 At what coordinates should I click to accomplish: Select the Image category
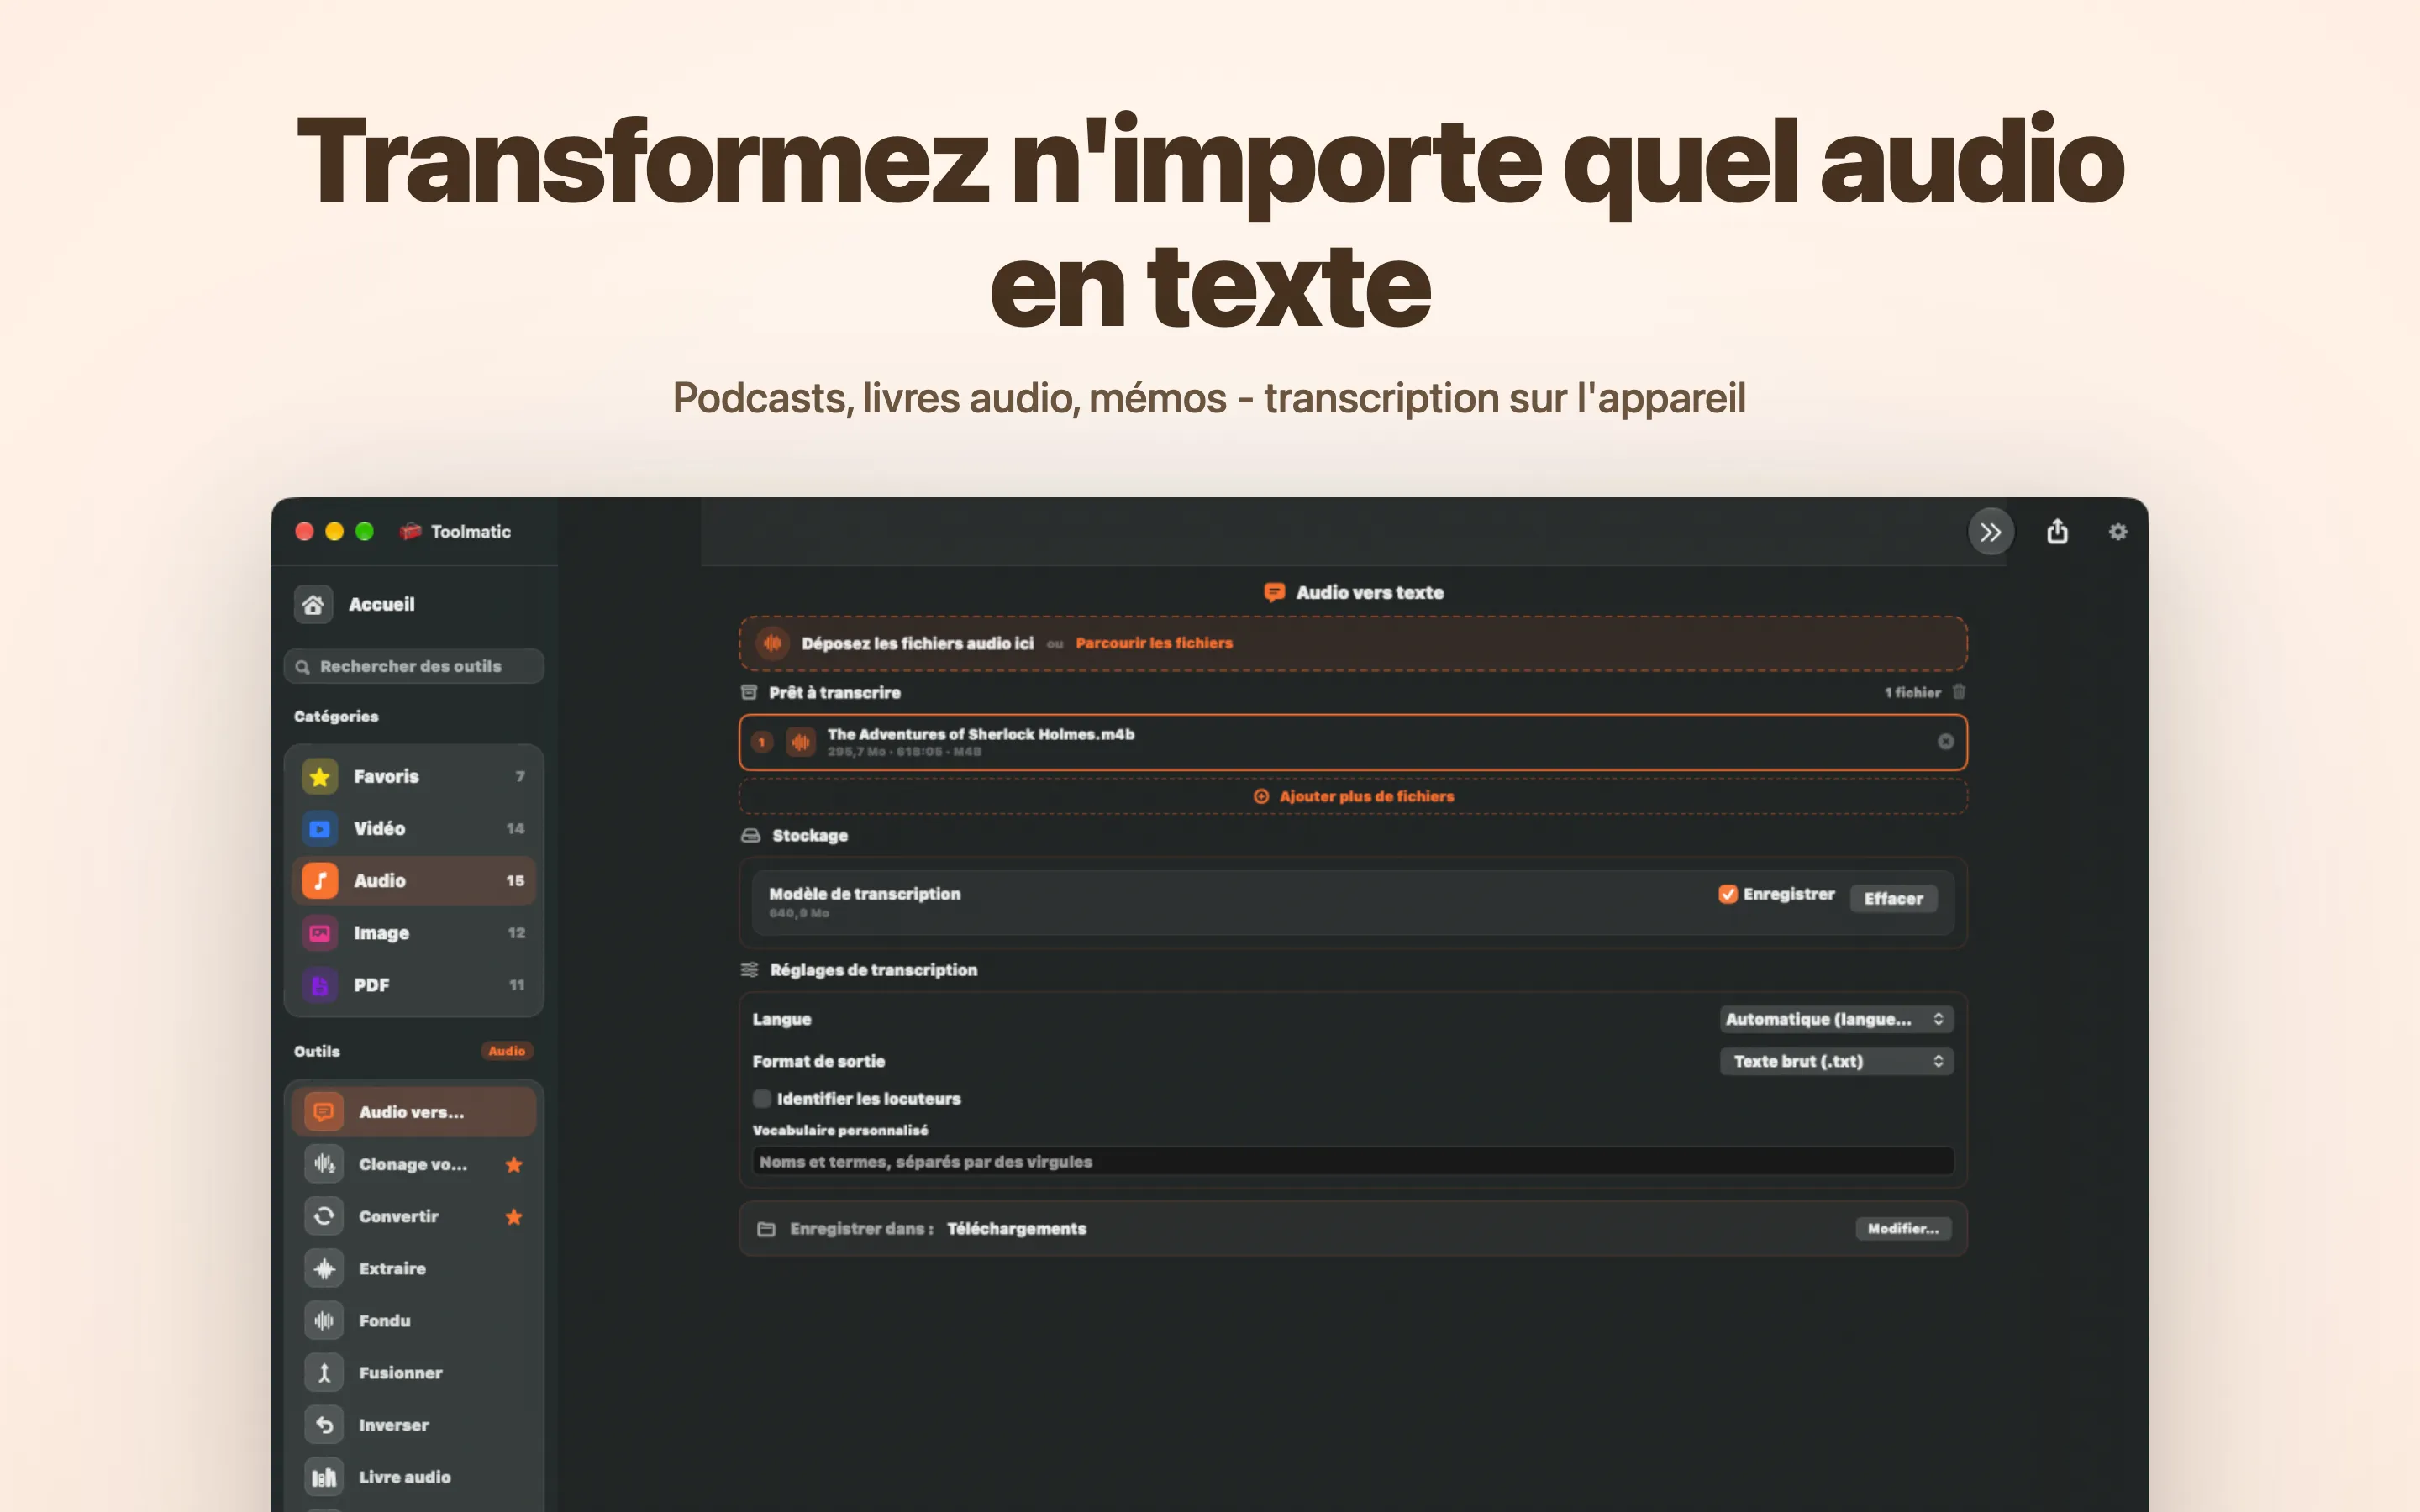click(x=414, y=932)
